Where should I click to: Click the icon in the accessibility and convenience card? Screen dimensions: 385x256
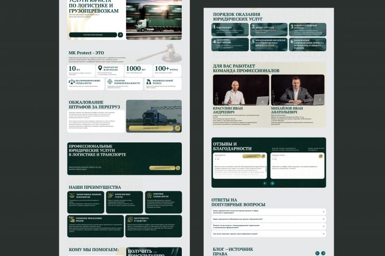130,219
